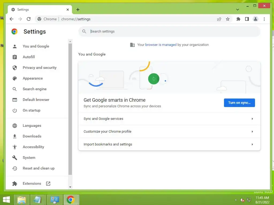274x205 pixels.
Task: Click the Chrome taskbar icon
Action: tap(71, 200)
